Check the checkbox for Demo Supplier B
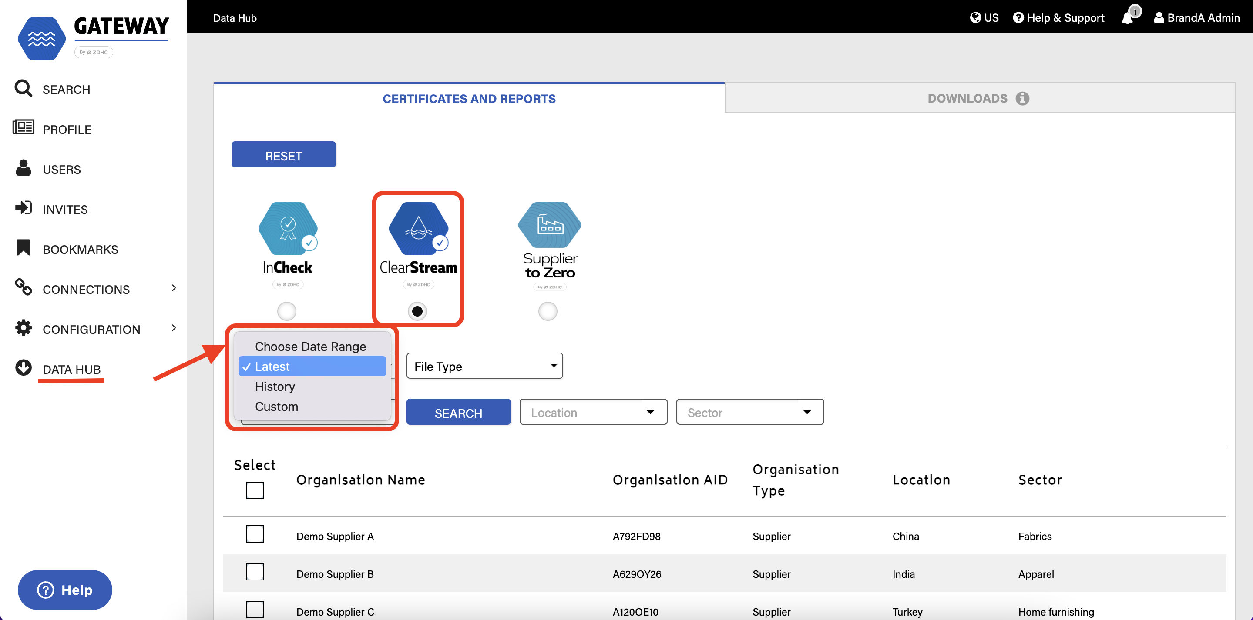This screenshot has width=1253, height=620. point(255,572)
